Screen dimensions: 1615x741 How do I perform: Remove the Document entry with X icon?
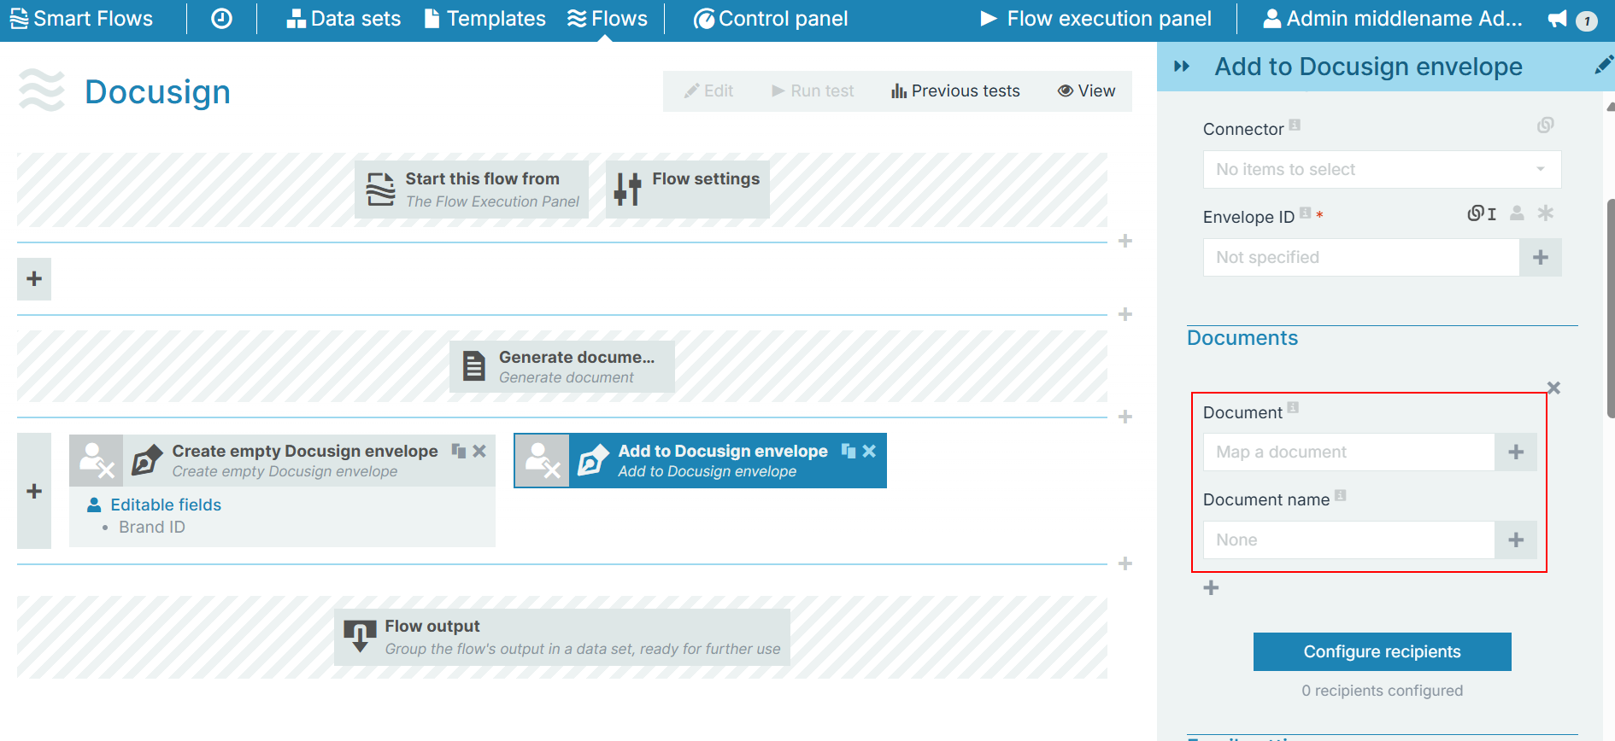coord(1553,388)
